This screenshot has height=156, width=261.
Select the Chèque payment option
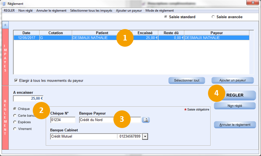[x=15, y=109]
